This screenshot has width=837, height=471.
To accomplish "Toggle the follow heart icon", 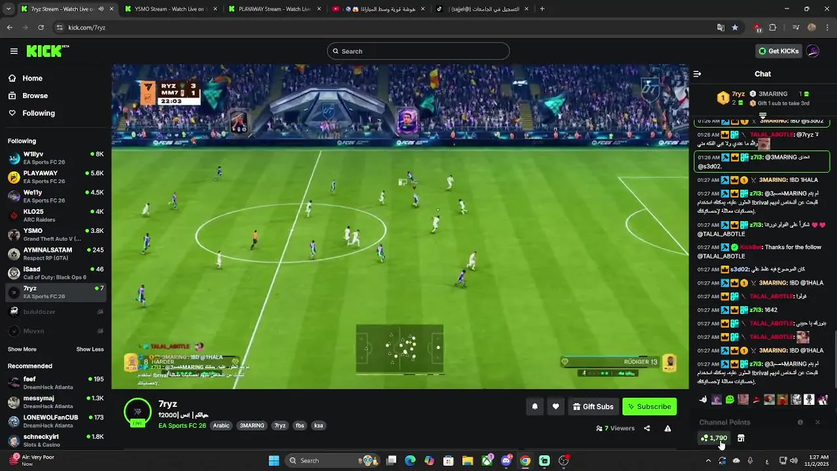I will pos(556,407).
